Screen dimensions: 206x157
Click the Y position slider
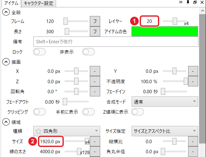[175, 71]
